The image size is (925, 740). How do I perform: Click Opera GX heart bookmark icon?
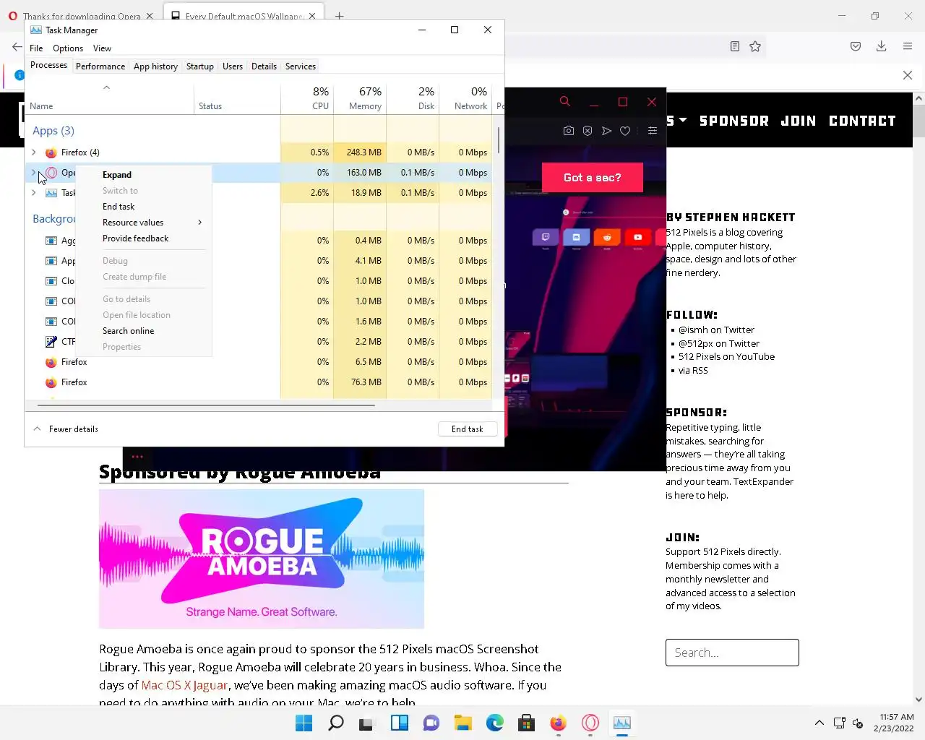(625, 131)
